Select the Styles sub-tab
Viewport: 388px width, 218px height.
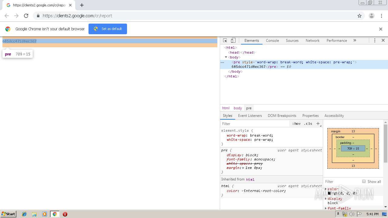pos(227,116)
